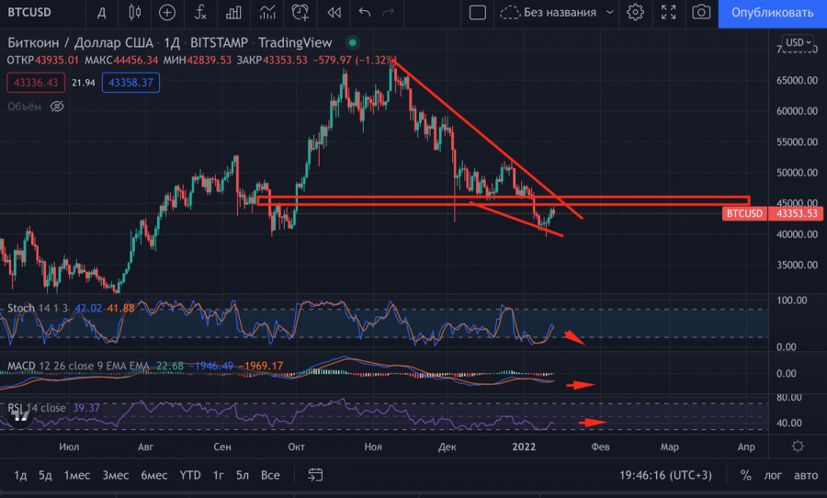827x498 pixels.
Task: Click the Биткоин / Доллар США chart title
Action: (80, 43)
